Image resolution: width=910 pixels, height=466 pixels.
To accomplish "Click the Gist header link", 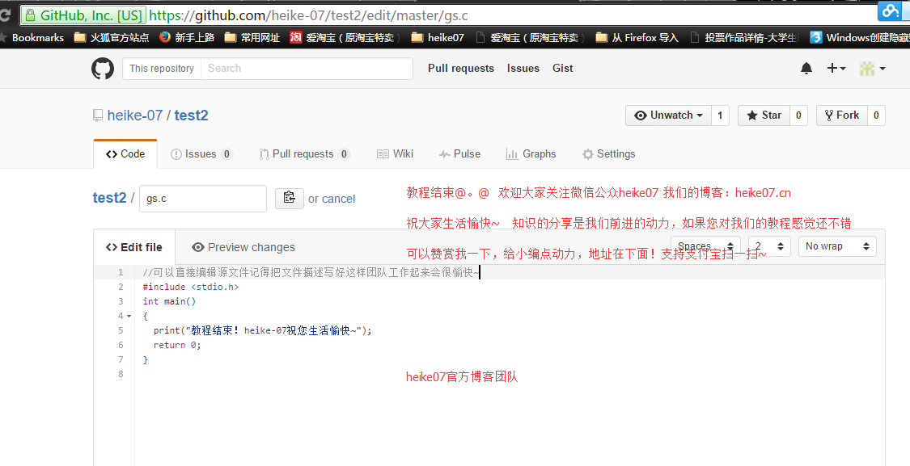I will [x=562, y=69].
